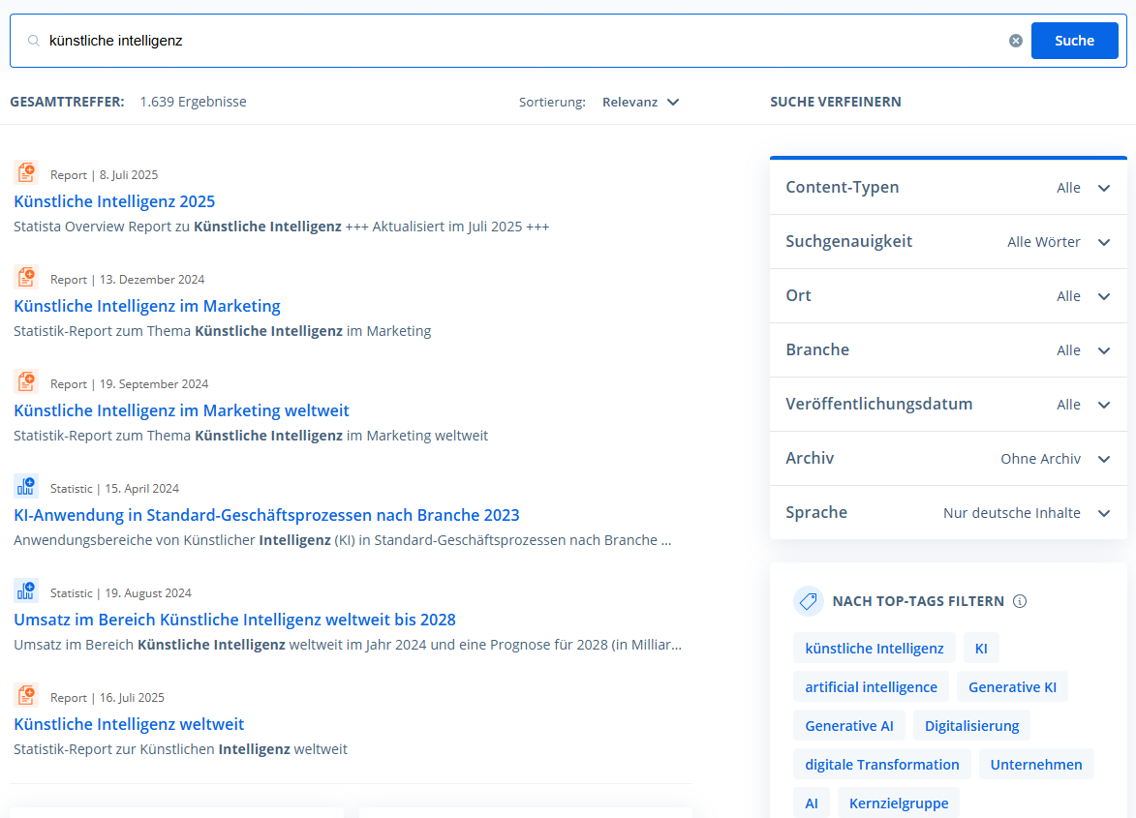Click report icon beside Künstliche Intelligenz 2025
The height and width of the screenshot is (818, 1136).
tap(26, 173)
